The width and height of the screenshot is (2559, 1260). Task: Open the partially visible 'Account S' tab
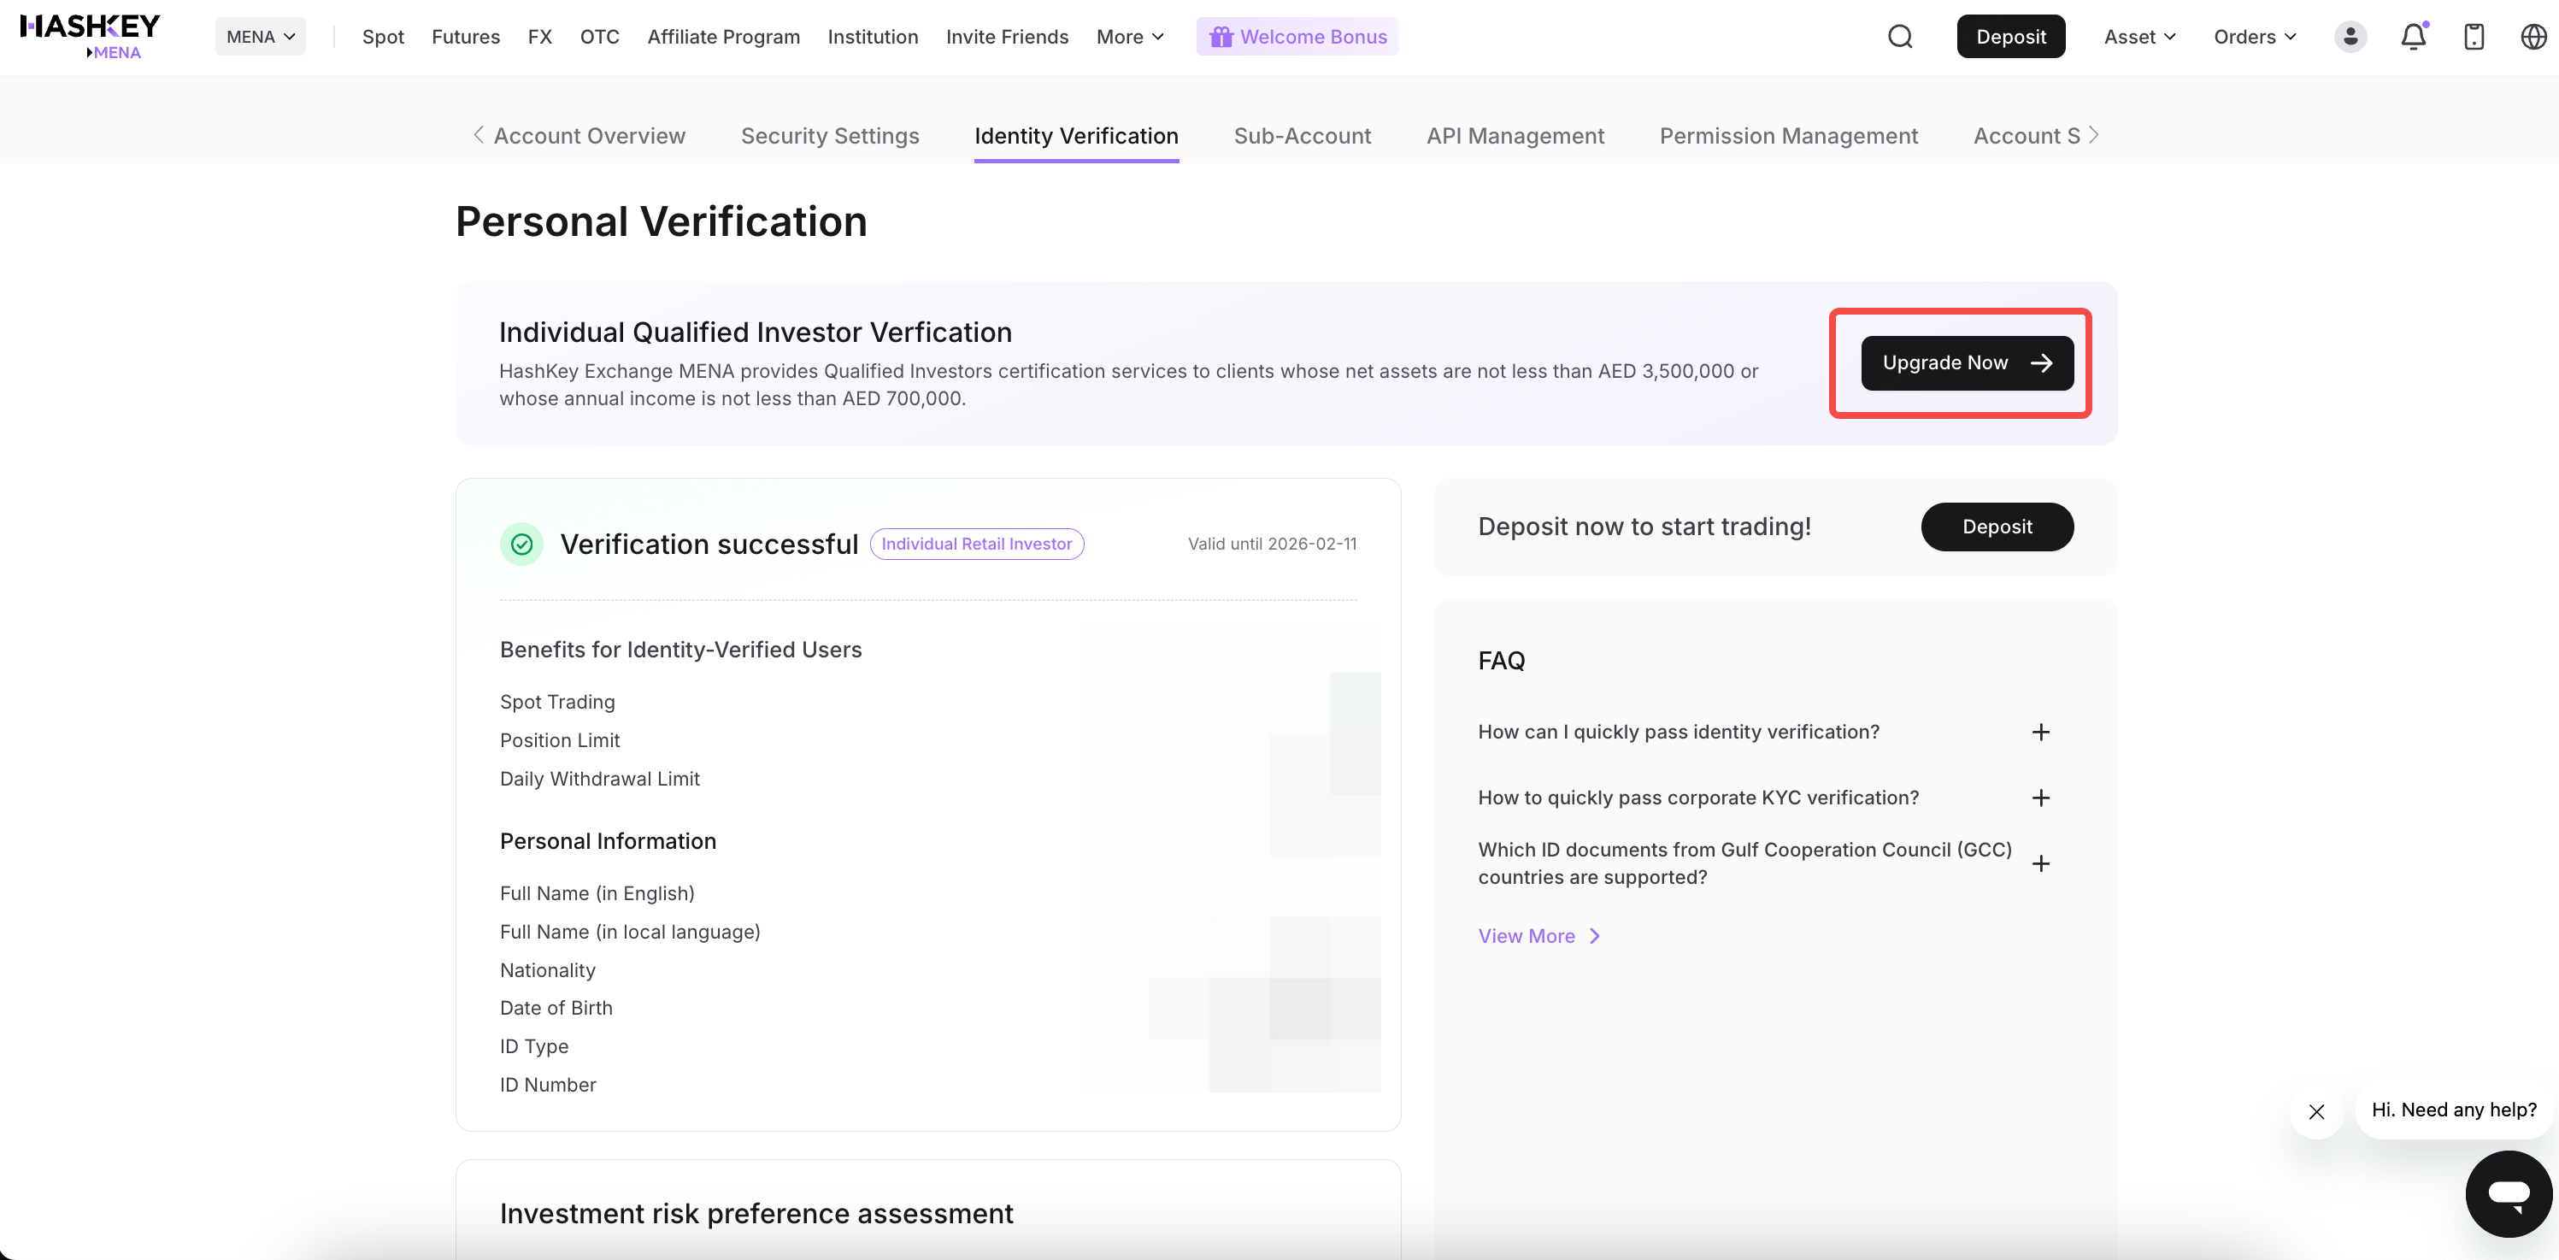[2027, 135]
